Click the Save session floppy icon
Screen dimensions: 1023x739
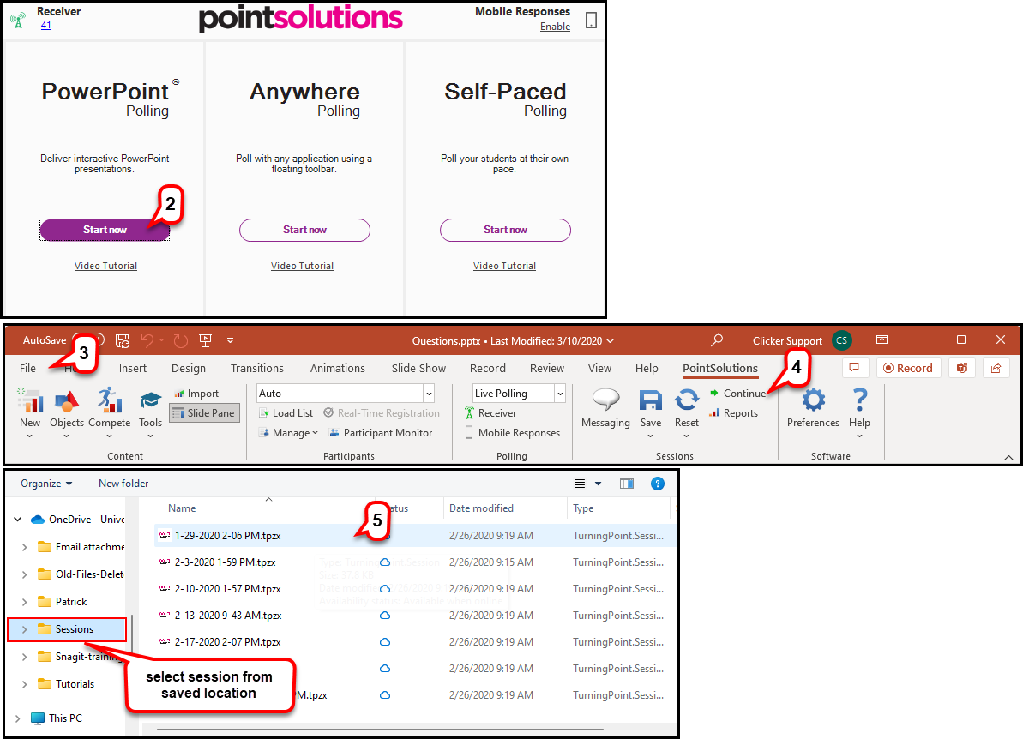[651, 400]
